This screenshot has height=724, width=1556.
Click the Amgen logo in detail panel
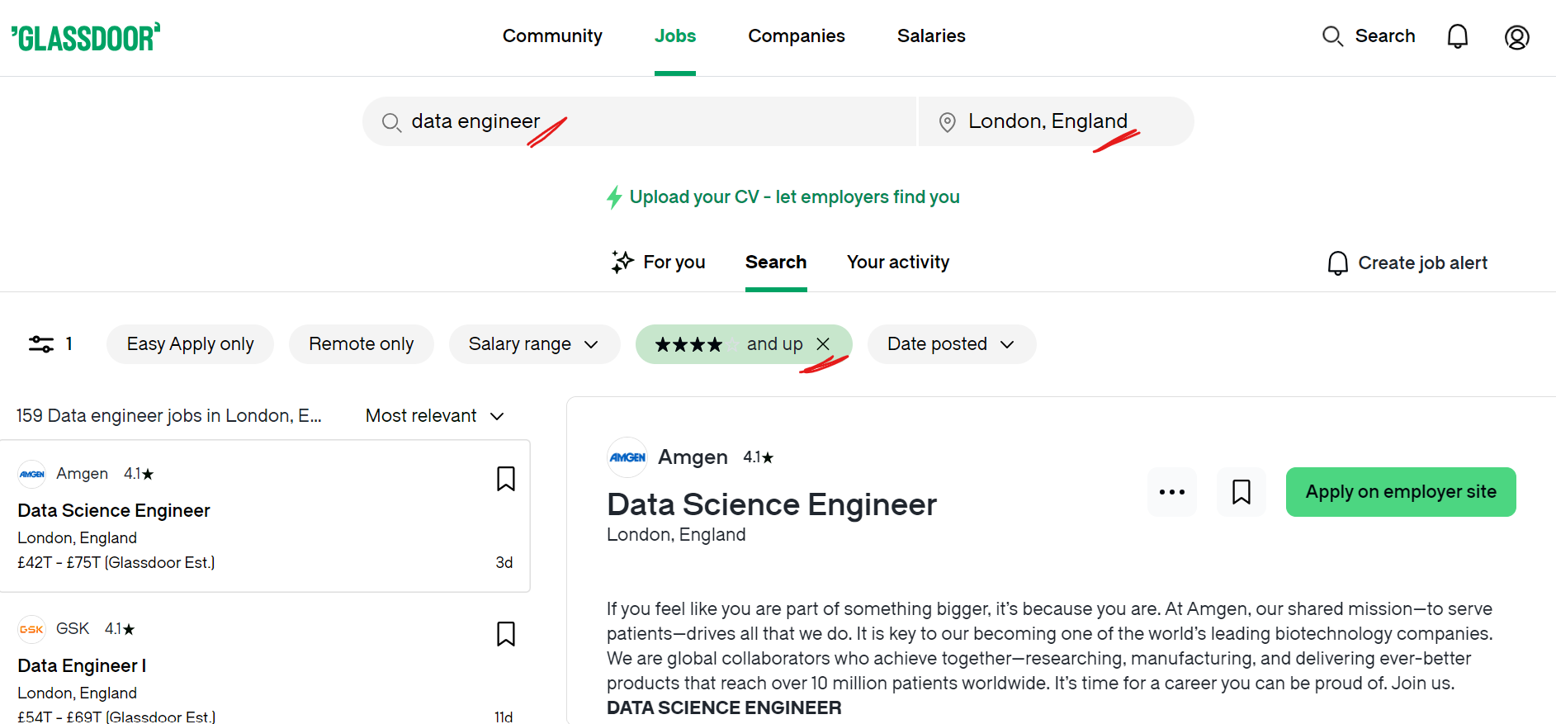tap(627, 457)
